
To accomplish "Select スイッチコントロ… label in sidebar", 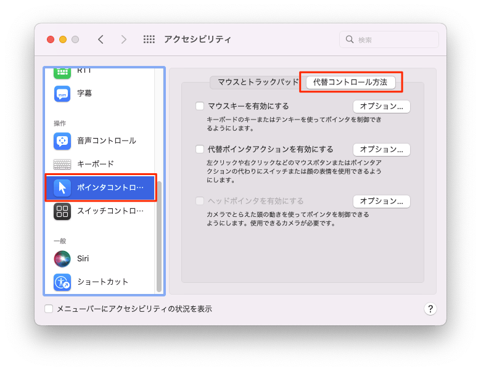I will tap(110, 211).
